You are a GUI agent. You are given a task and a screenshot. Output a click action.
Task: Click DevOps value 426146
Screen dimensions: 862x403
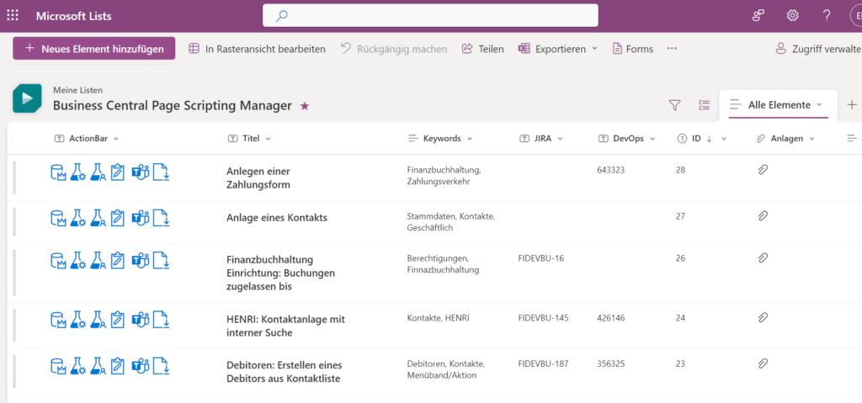(x=611, y=318)
